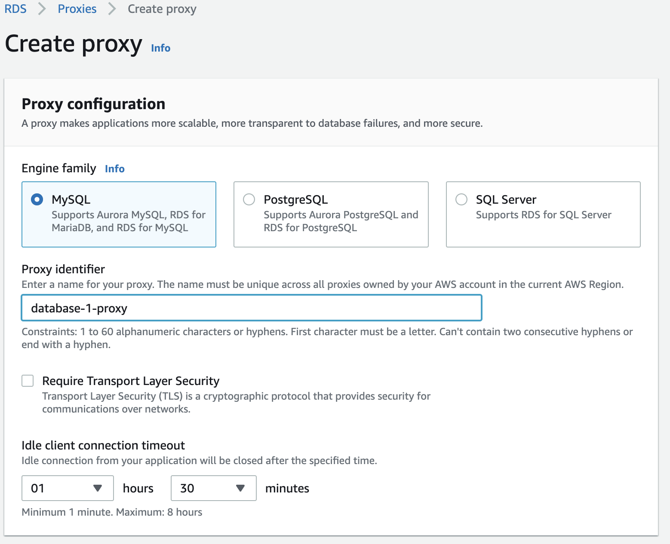Open the RDS breadcrumb link
This screenshot has height=544, width=670.
(15, 9)
